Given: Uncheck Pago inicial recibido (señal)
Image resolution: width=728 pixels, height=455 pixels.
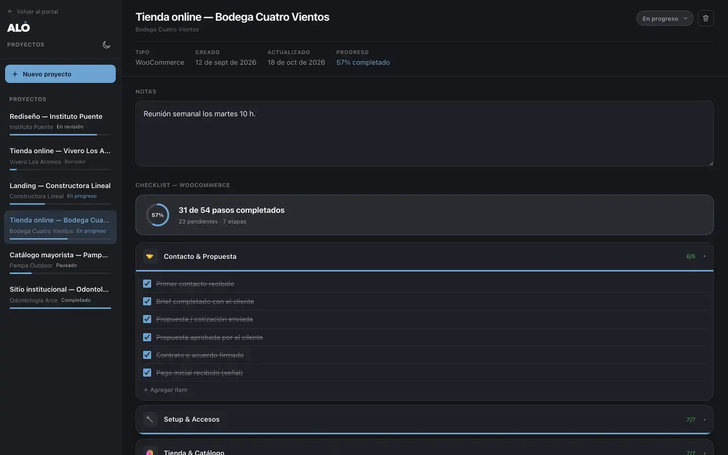Looking at the screenshot, I should pyautogui.click(x=147, y=373).
